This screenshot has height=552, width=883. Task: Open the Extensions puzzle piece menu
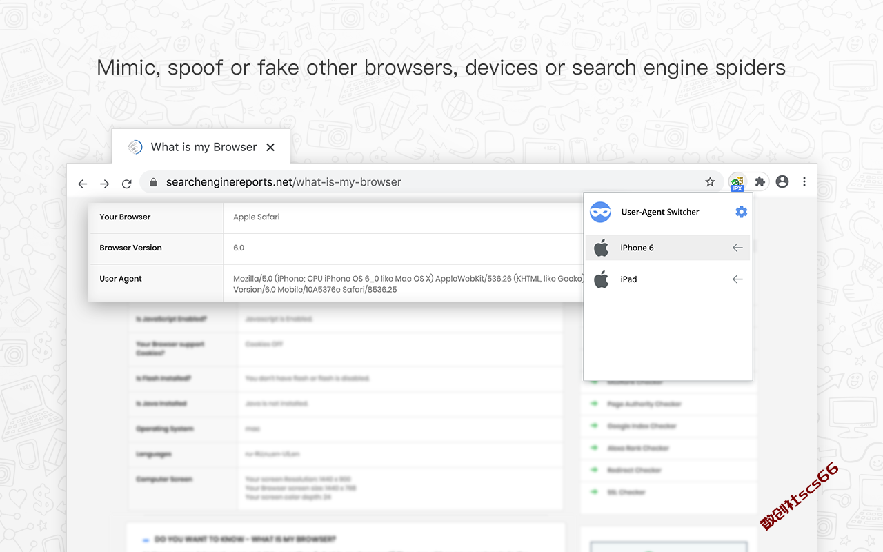(760, 182)
